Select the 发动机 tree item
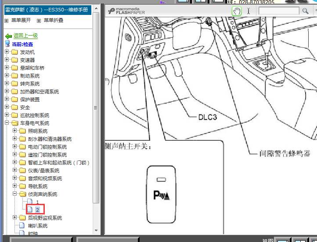This screenshot has width=317, height=242. click(x=27, y=52)
